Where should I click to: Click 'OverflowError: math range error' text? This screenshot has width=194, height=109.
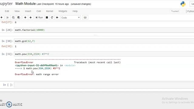(37, 74)
